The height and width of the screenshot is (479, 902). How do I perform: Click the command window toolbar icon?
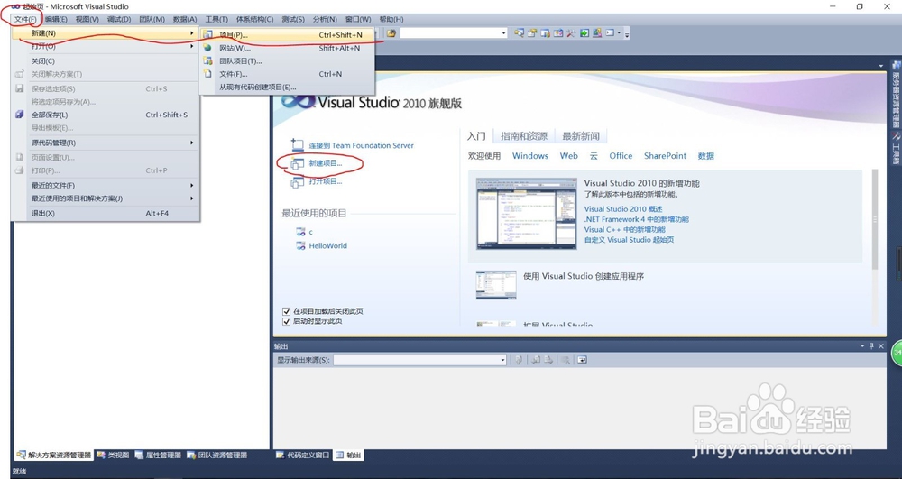click(x=610, y=32)
